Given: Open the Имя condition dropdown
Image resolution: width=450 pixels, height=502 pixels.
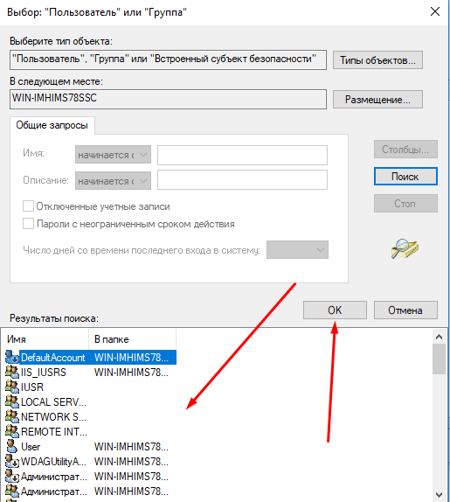Looking at the screenshot, I should click(x=113, y=155).
